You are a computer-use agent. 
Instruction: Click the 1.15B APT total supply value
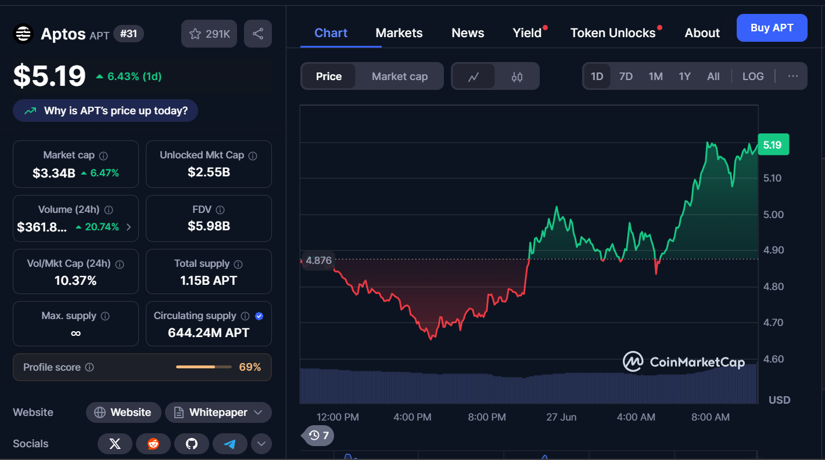(x=209, y=281)
